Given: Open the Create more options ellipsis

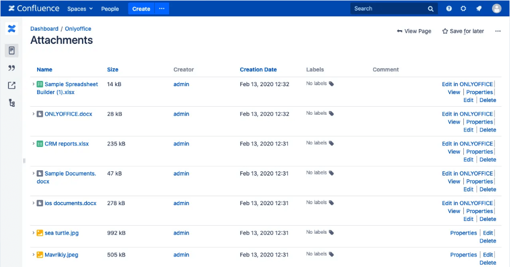Looking at the screenshot, I should pos(162,9).
